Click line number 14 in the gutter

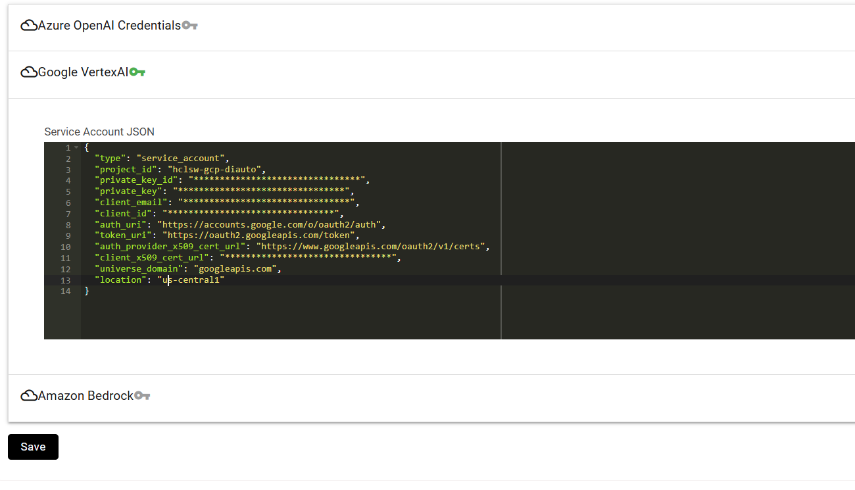tap(64, 291)
